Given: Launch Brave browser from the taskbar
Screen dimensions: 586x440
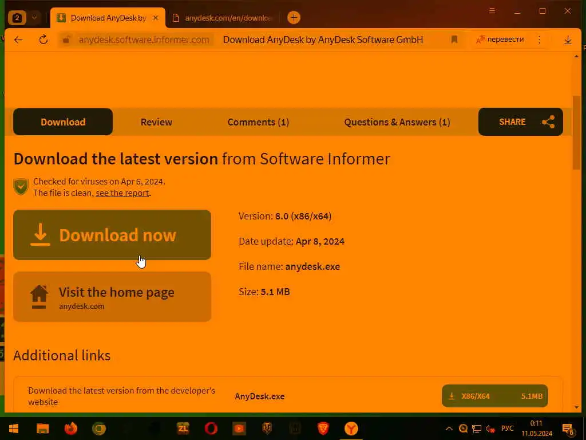Looking at the screenshot, I should pos(323,429).
